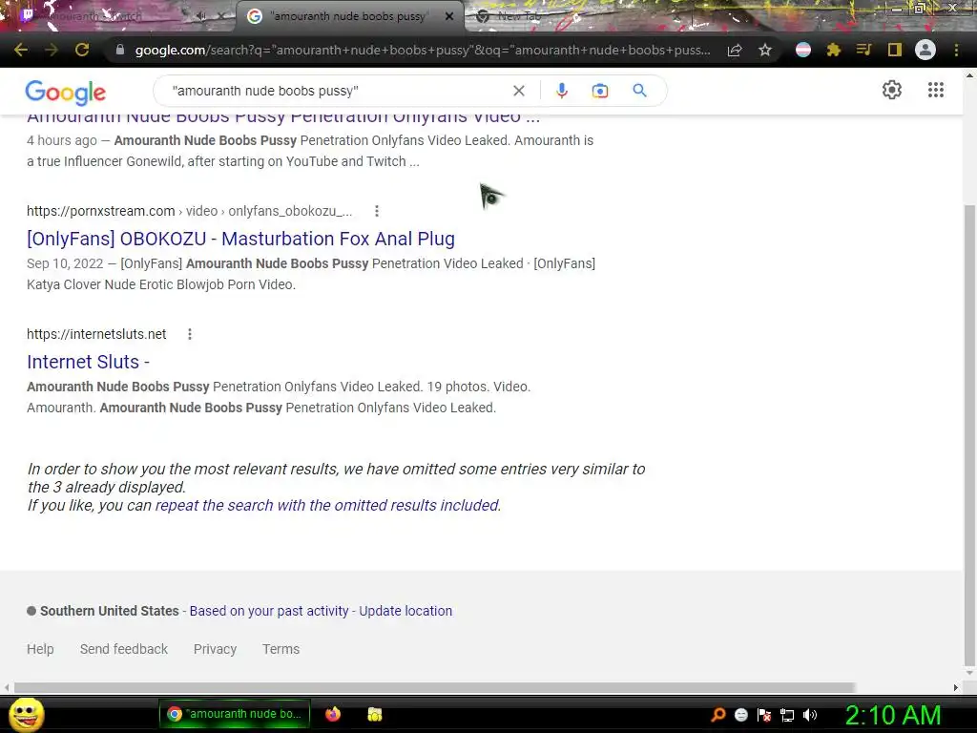Screen dimensions: 977x733
Task: Select the Chrome window taskbar button
Action: point(235,714)
